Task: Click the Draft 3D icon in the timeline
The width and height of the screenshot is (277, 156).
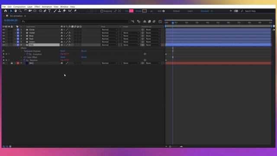Action: (x=139, y=22)
